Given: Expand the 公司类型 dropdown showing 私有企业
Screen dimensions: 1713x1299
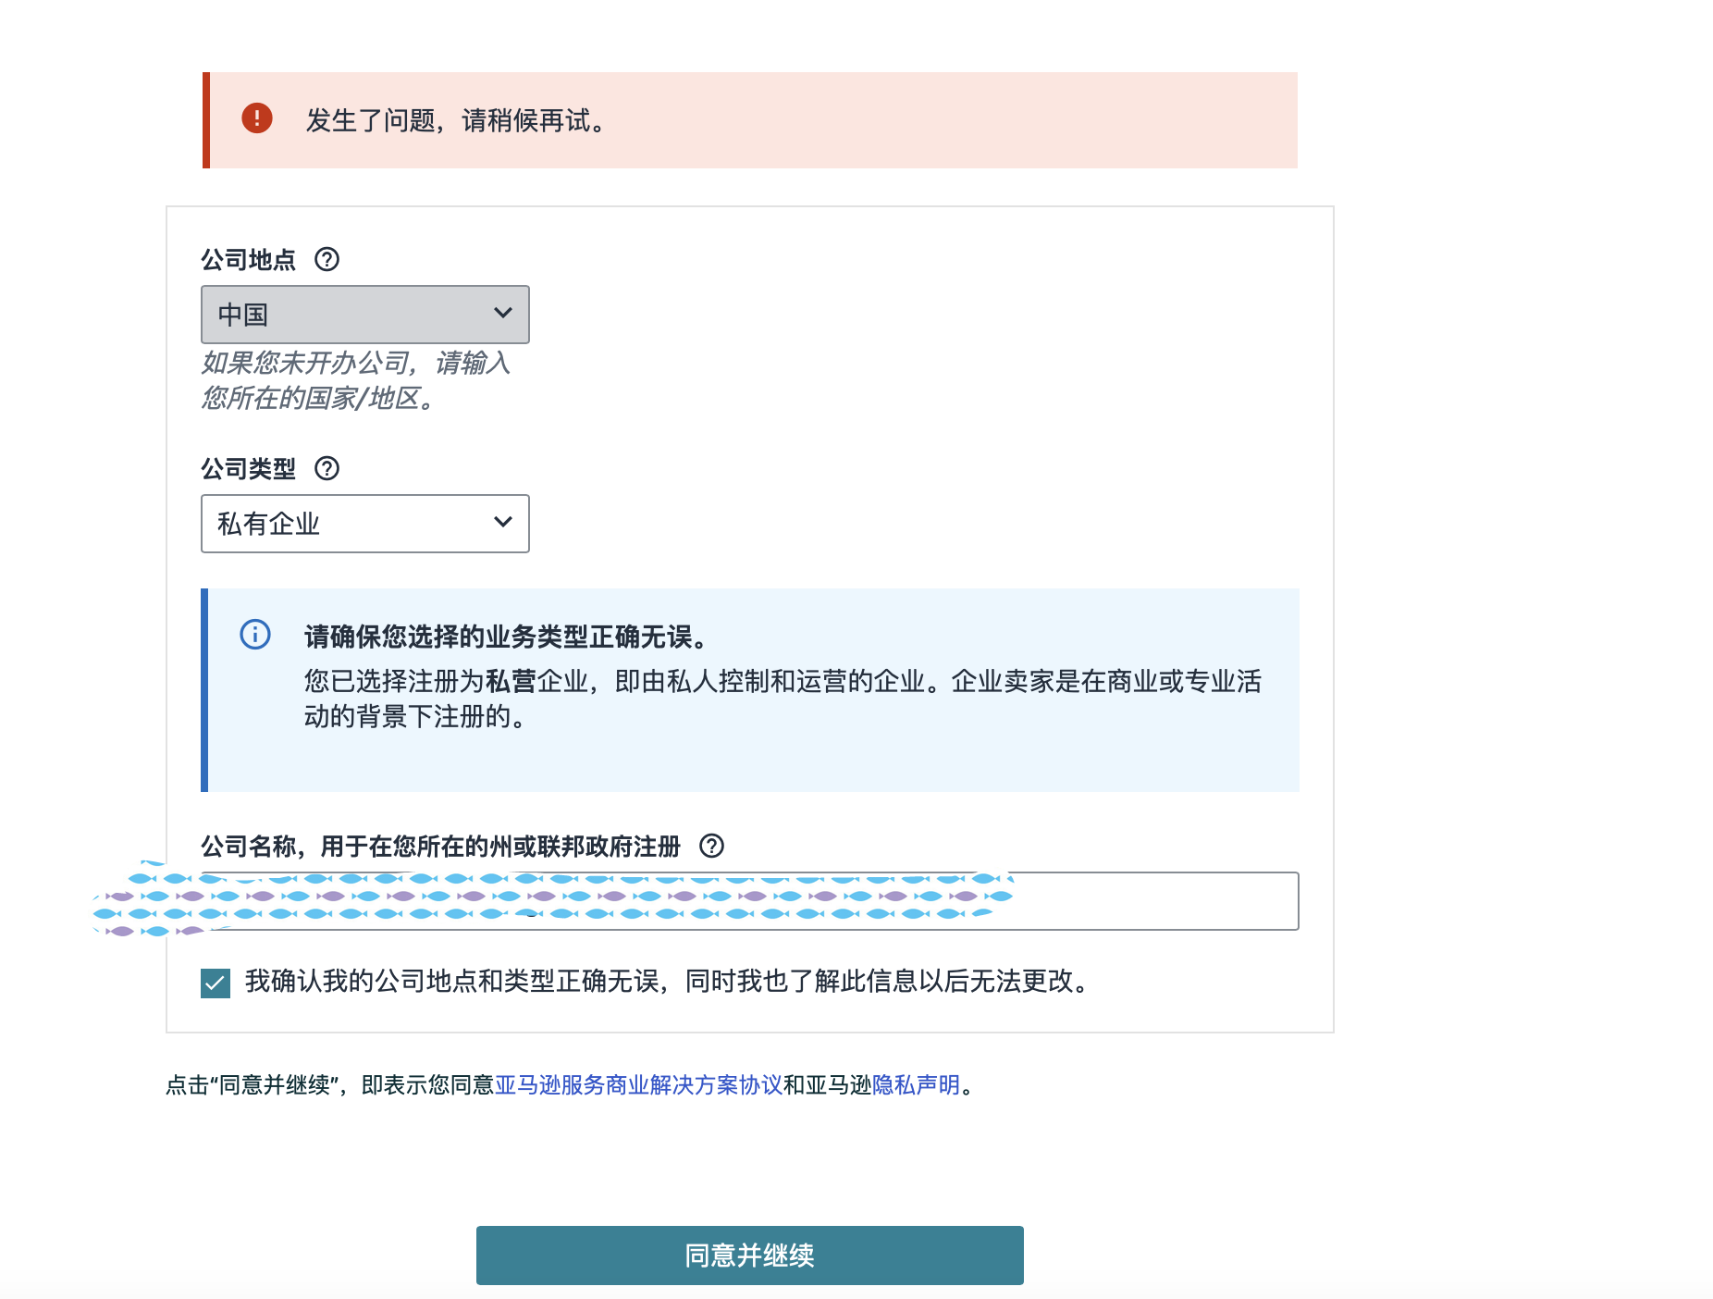Looking at the screenshot, I should point(364,524).
